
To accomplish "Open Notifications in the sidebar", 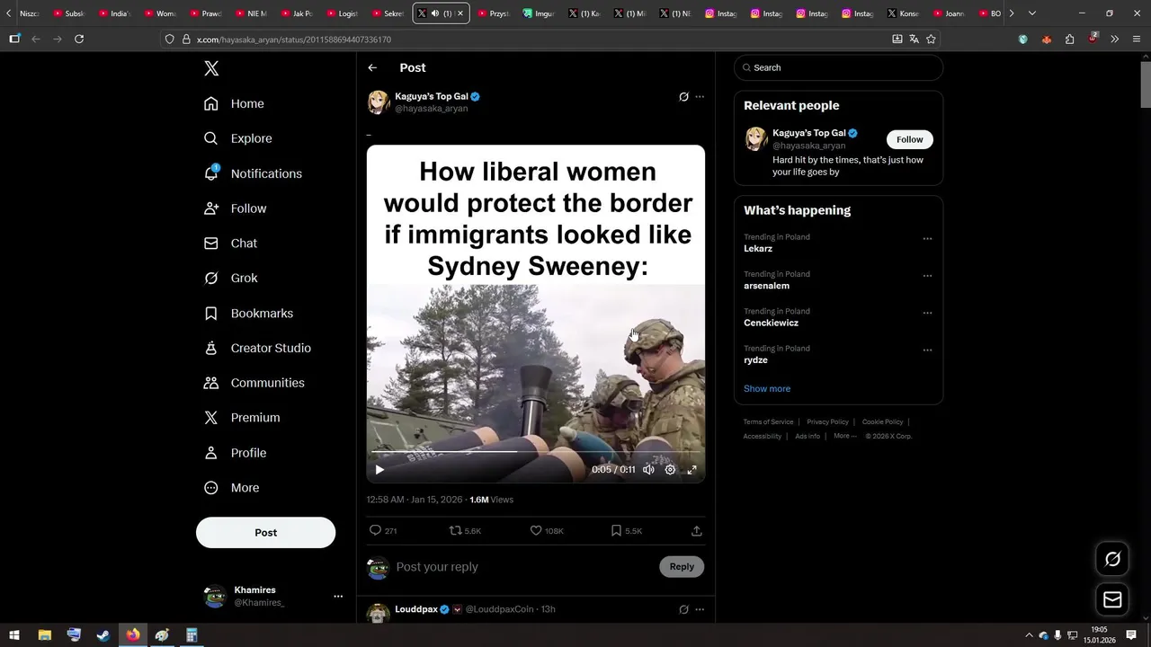I will click(253, 173).
